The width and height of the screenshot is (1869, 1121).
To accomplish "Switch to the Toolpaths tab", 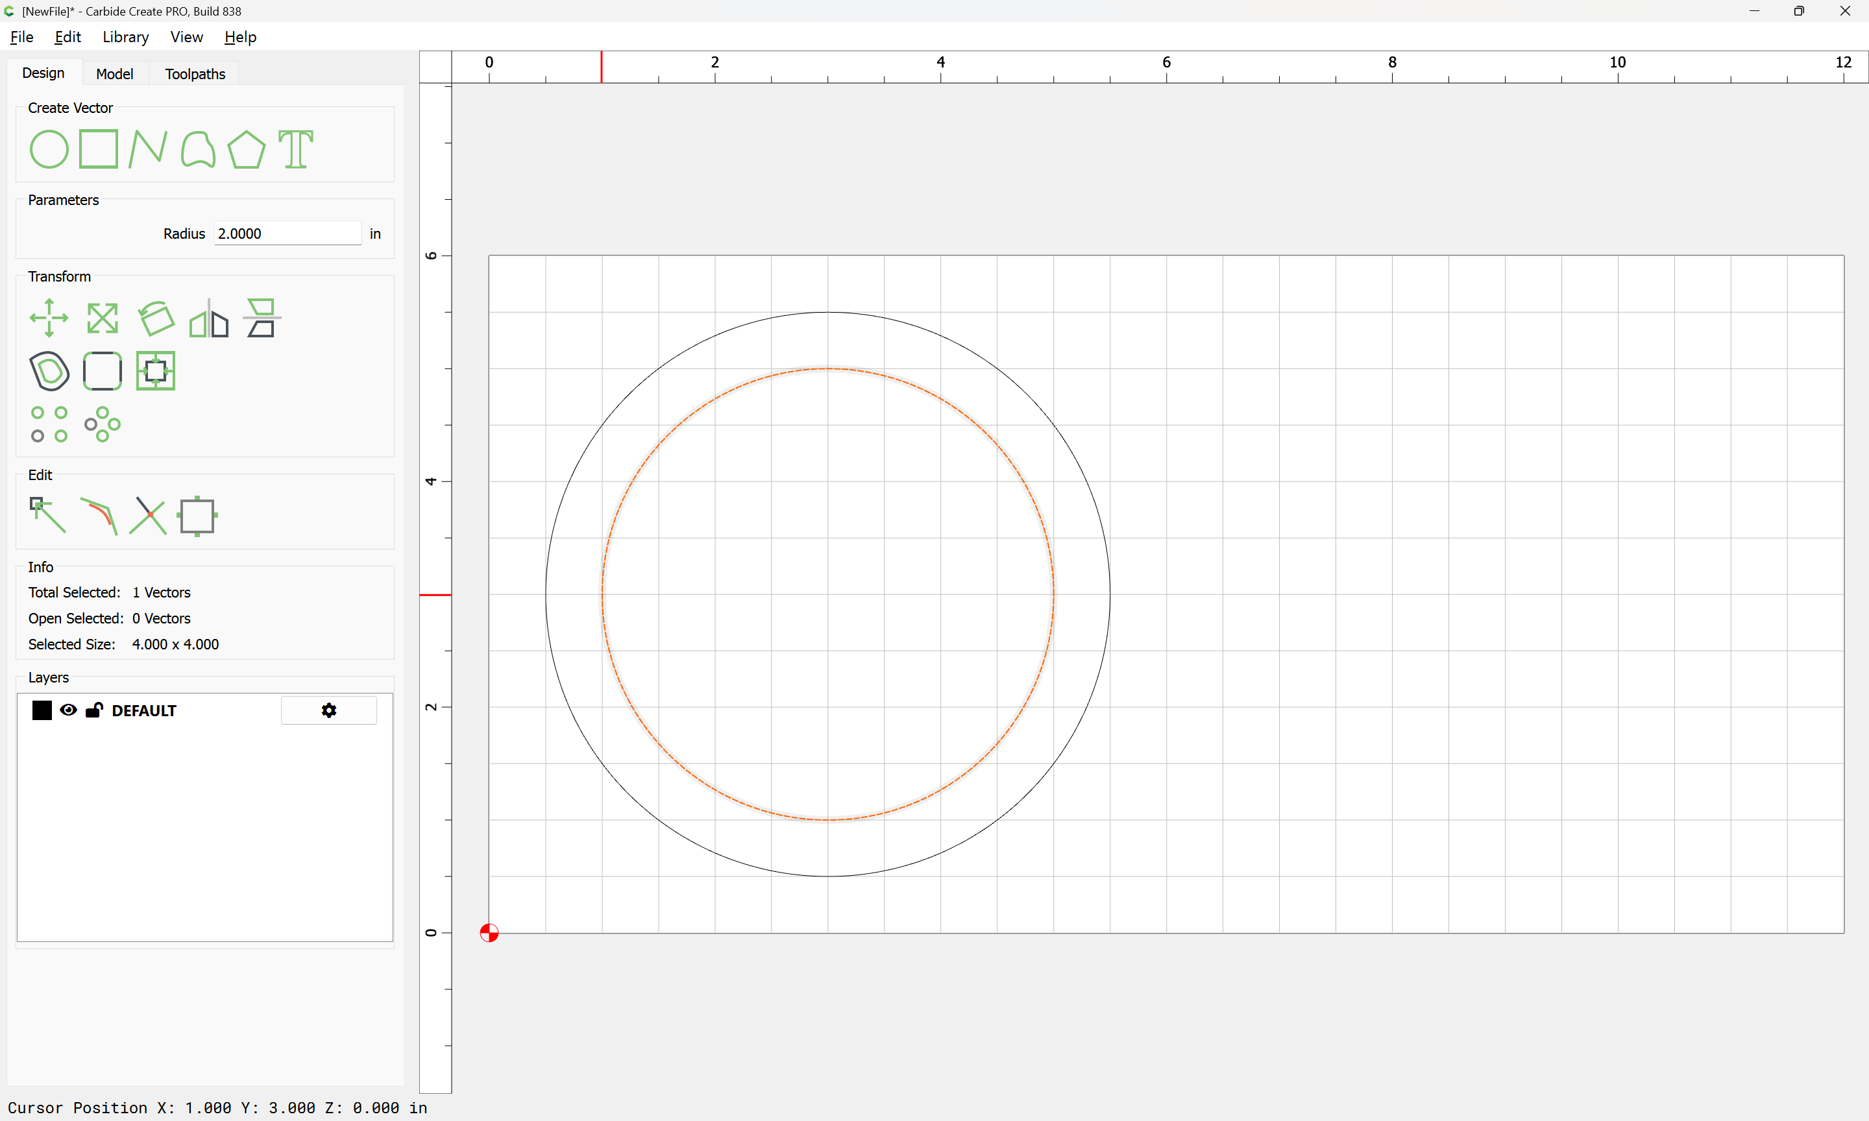I will pyautogui.click(x=195, y=74).
